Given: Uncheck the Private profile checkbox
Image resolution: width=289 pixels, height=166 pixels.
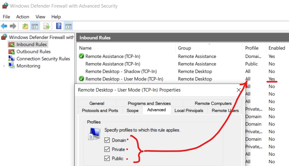Looking at the screenshot, I should coord(107,149).
